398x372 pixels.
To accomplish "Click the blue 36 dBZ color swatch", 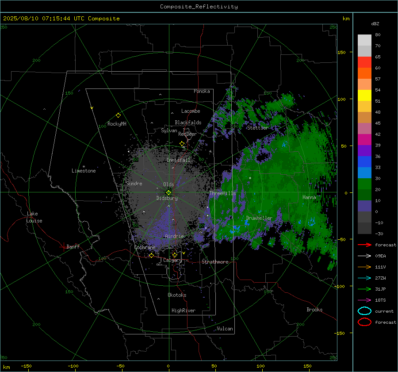I will click(364, 161).
